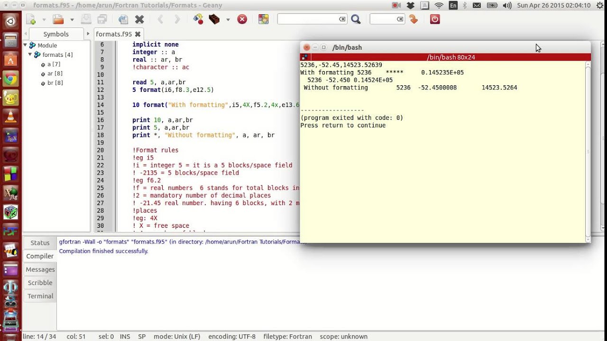The width and height of the screenshot is (607, 341).
Task: Click 'filetype: Fortran' in status bar
Action: (x=288, y=337)
